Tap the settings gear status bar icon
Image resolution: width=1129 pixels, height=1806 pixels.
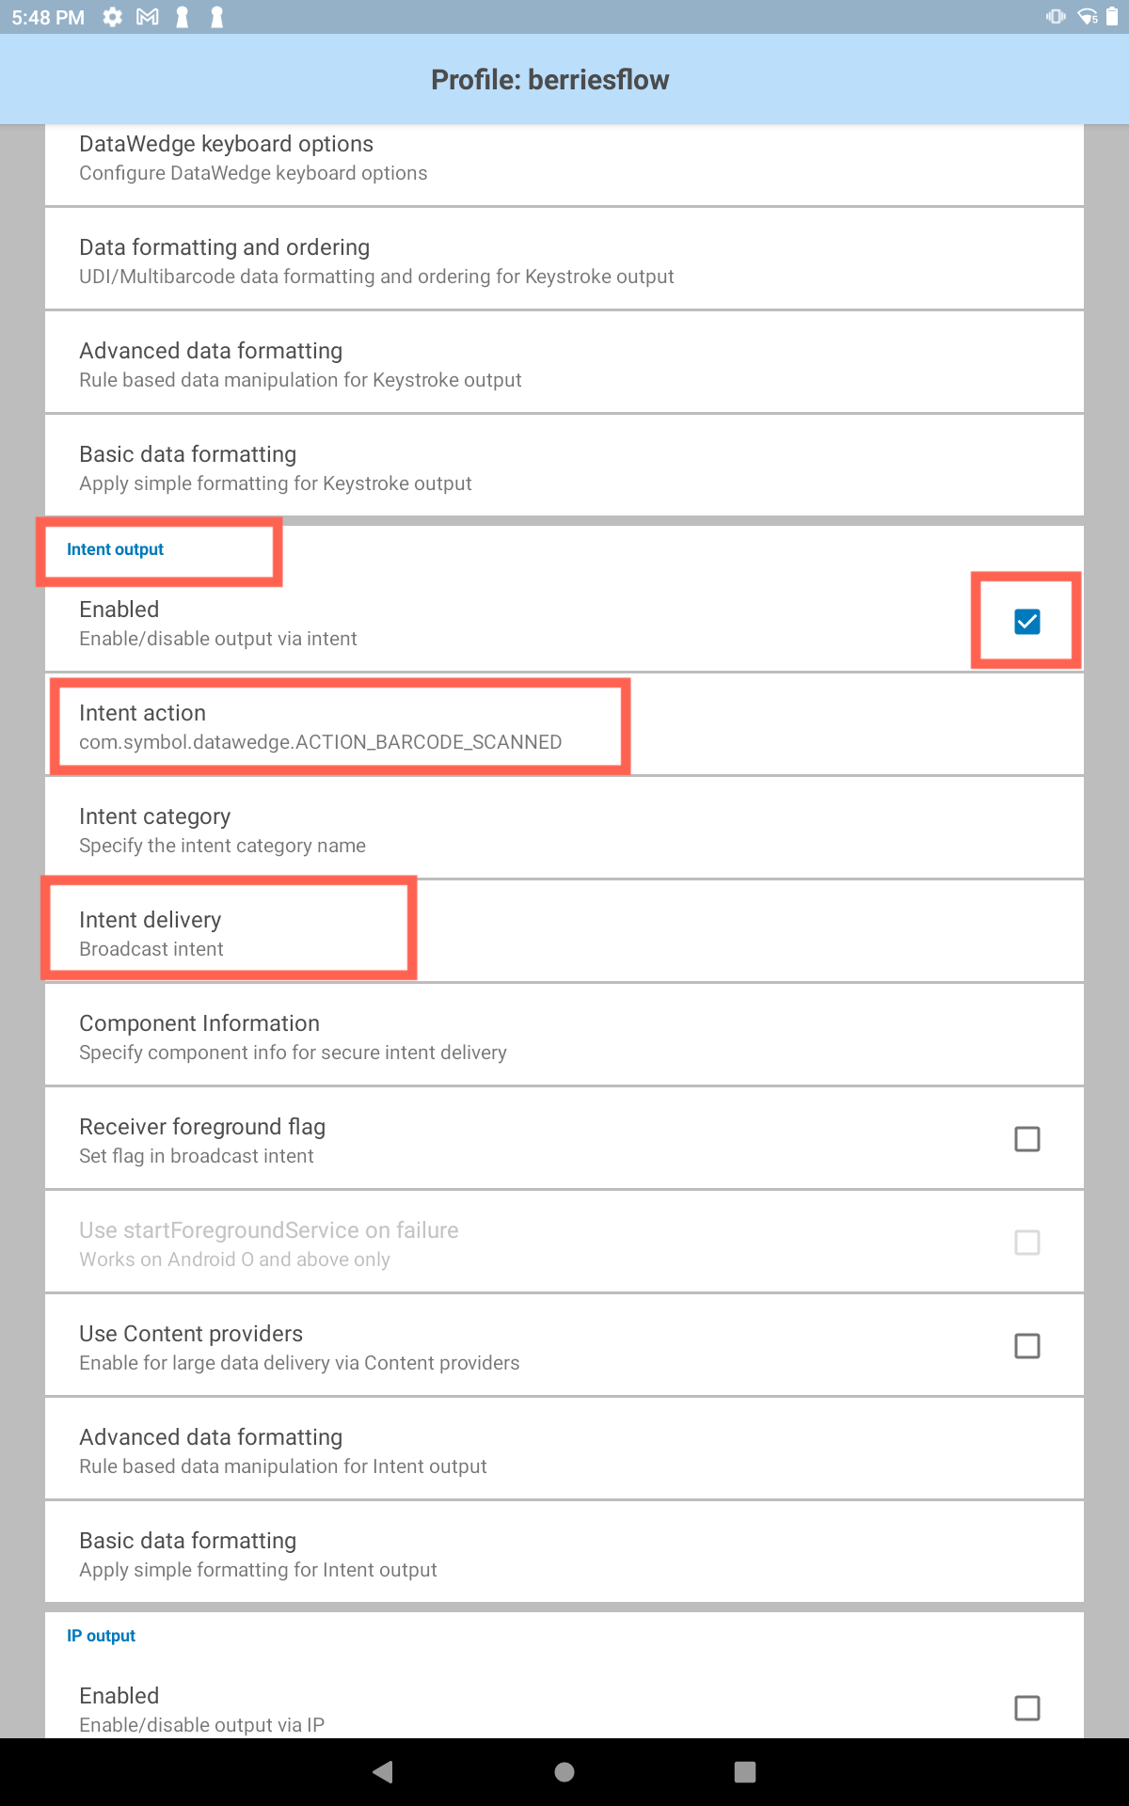pyautogui.click(x=113, y=17)
